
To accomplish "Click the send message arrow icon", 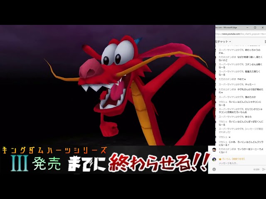I will 264,169.
